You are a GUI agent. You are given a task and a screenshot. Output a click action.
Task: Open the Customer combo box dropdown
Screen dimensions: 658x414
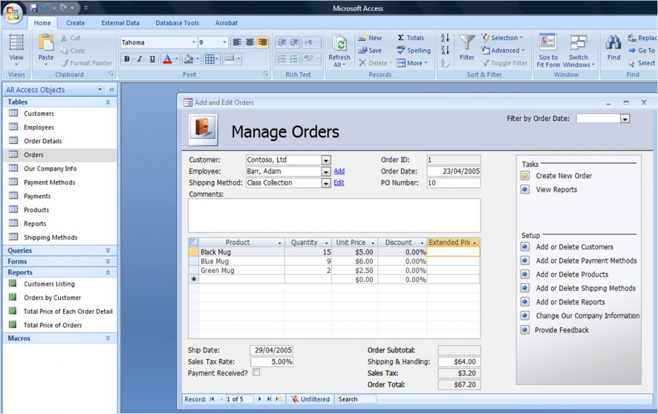326,160
